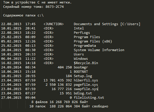Select filelisting.txt at the bottom
Image resolution: width=154 pixels, height=112 pixels.
click(89, 98)
